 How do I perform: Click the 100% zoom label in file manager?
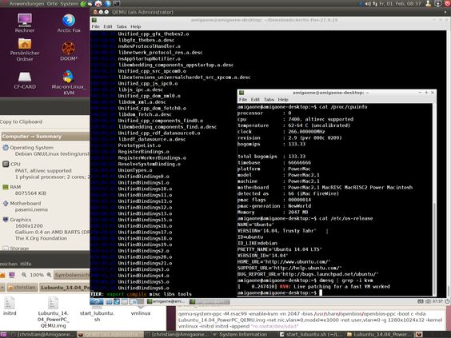pyautogui.click(x=37, y=275)
